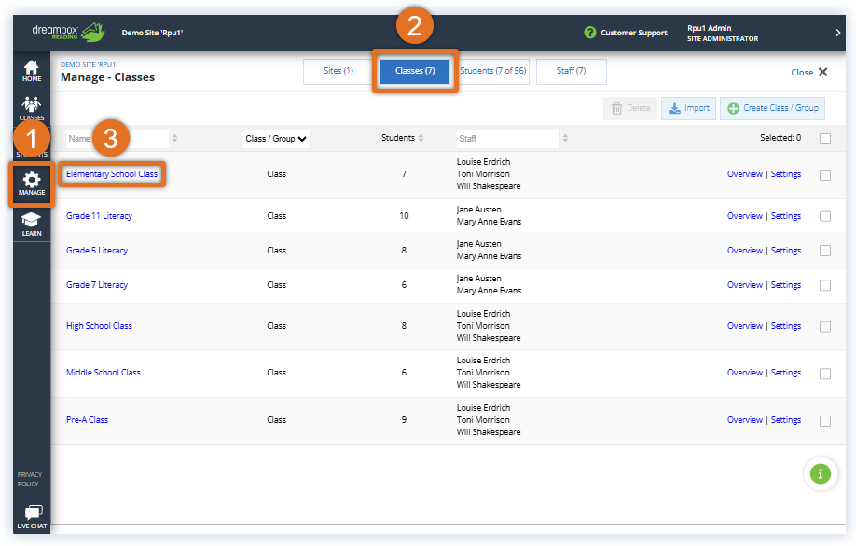Open the Learn section
Image resolution: width=856 pixels, height=546 pixels.
click(31, 222)
